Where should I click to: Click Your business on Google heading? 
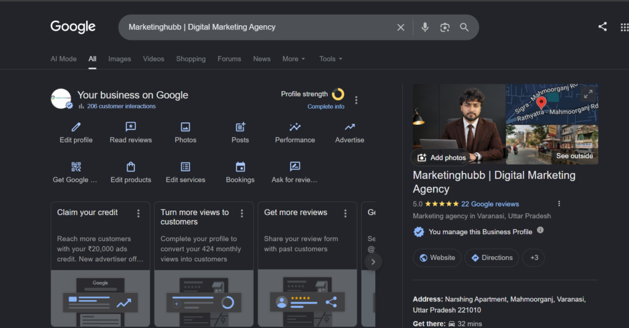(x=133, y=95)
